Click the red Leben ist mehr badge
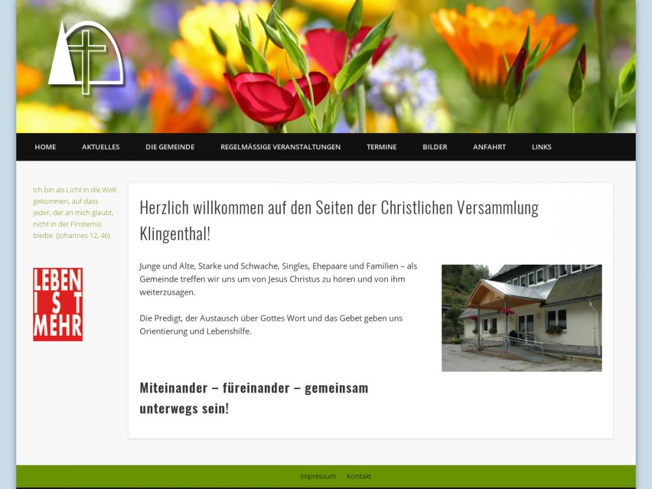This screenshot has width=652, height=489. point(58,304)
